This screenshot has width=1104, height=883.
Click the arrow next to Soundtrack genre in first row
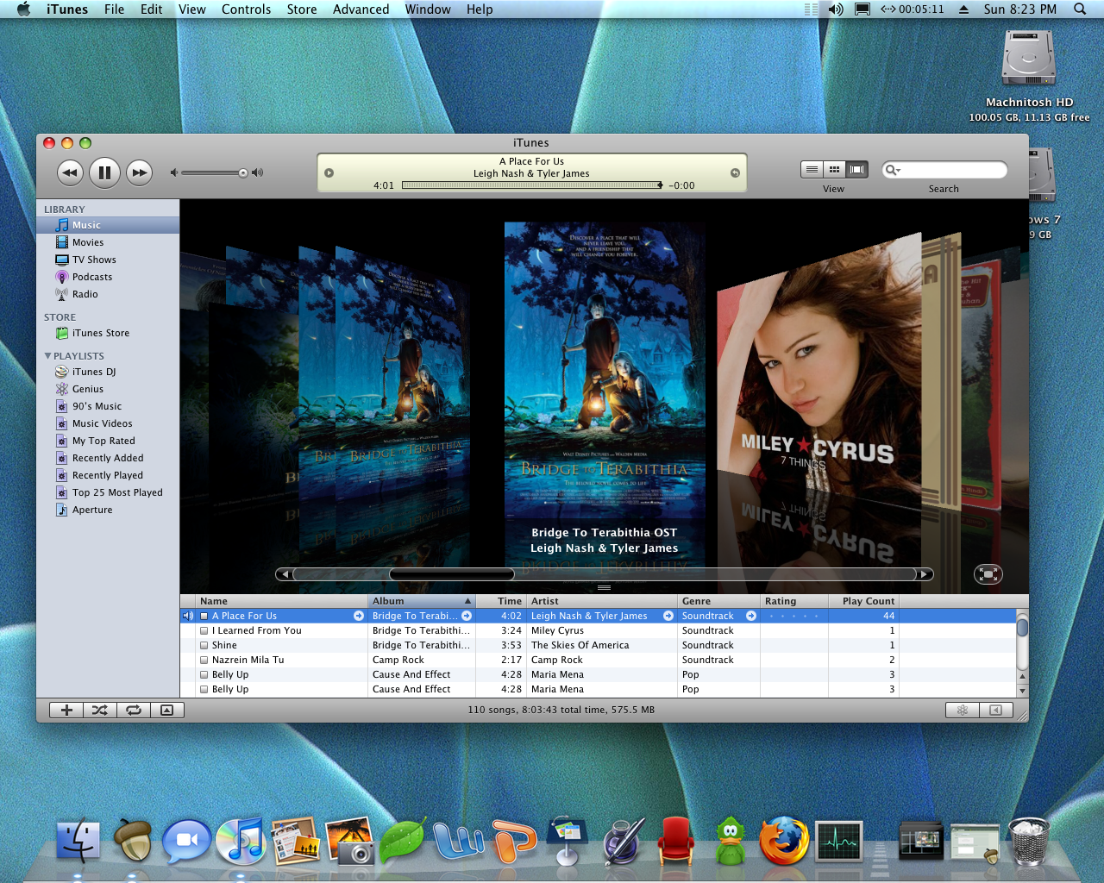751,616
